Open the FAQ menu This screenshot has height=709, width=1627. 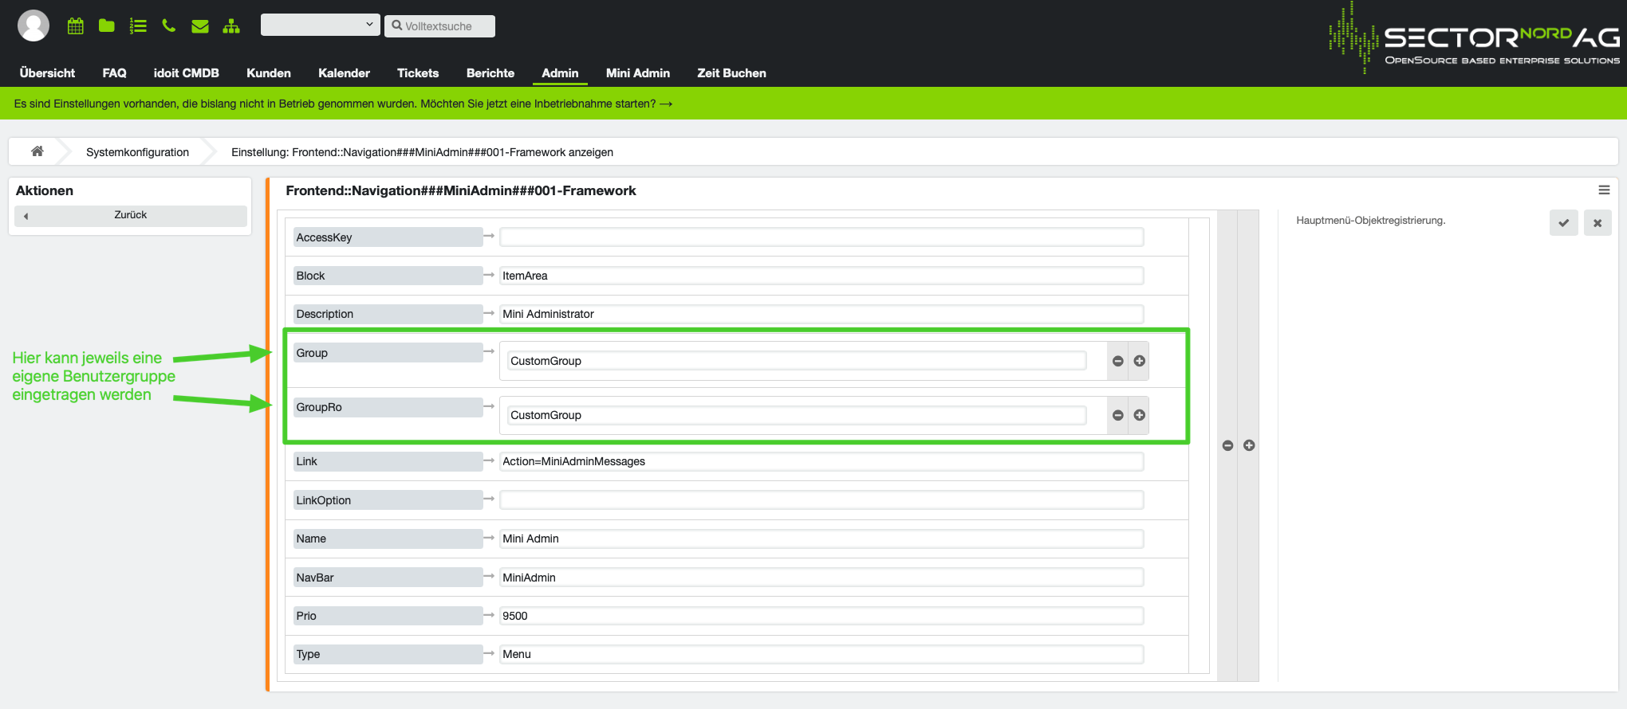pyautogui.click(x=114, y=72)
